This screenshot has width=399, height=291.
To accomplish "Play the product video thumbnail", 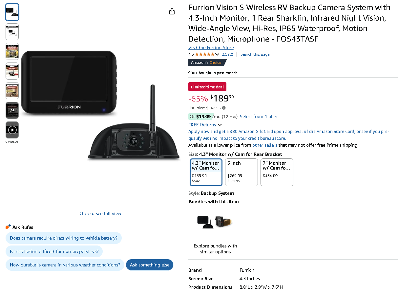I will tap(12, 130).
